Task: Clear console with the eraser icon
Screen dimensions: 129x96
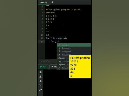Action: pyautogui.click(x=41, y=81)
